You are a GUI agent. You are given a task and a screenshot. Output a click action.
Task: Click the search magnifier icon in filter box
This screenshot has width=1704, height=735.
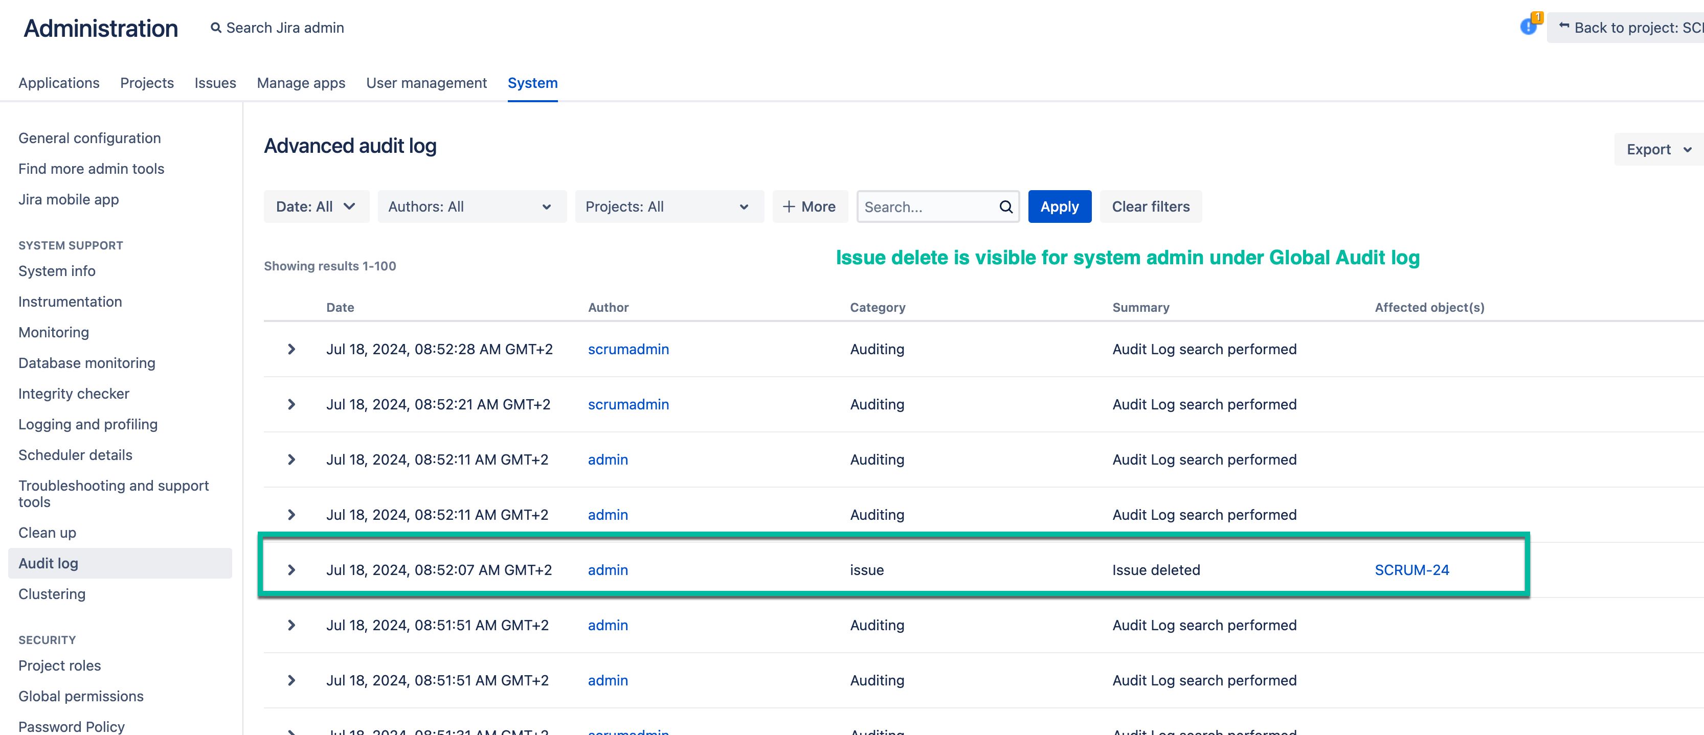(x=1005, y=207)
